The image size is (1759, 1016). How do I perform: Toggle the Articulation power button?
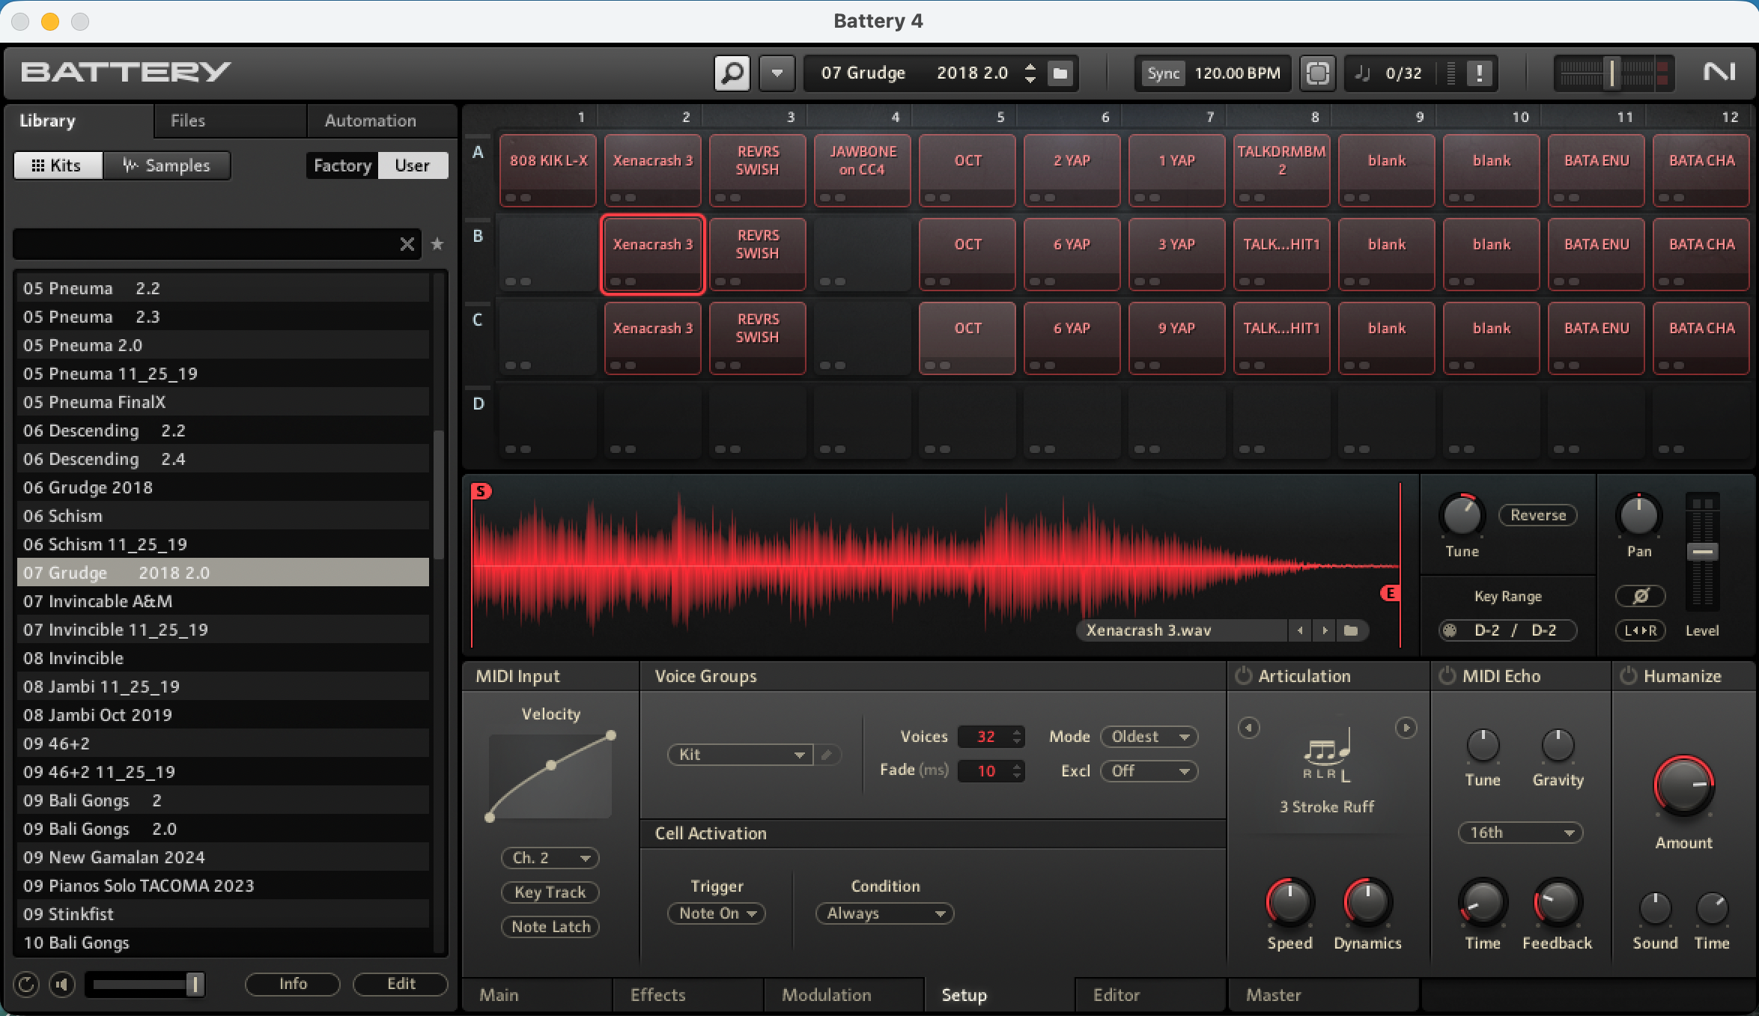[1243, 676]
